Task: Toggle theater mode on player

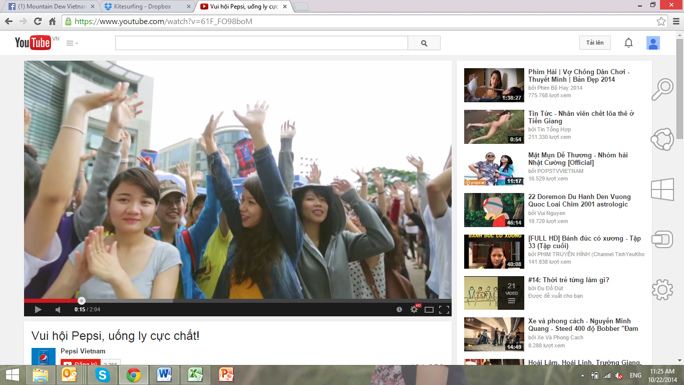Action: [429, 309]
